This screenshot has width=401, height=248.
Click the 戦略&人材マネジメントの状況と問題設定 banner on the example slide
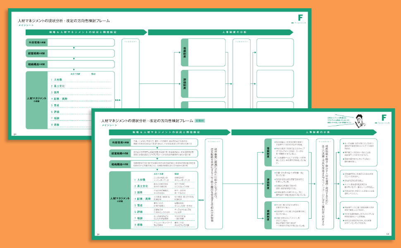[x=169, y=132]
